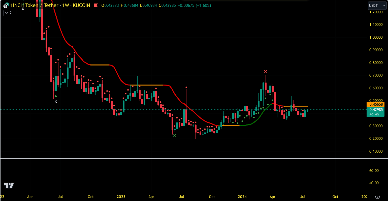
Task: Click the low value L0.40934
Action: 148,6
